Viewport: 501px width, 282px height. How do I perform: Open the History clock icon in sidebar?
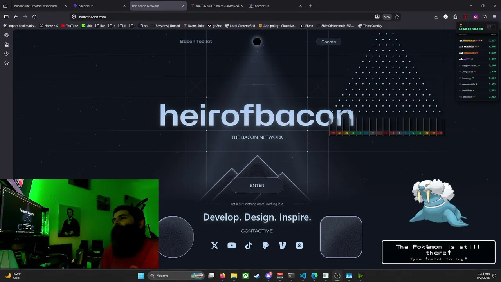point(6,54)
